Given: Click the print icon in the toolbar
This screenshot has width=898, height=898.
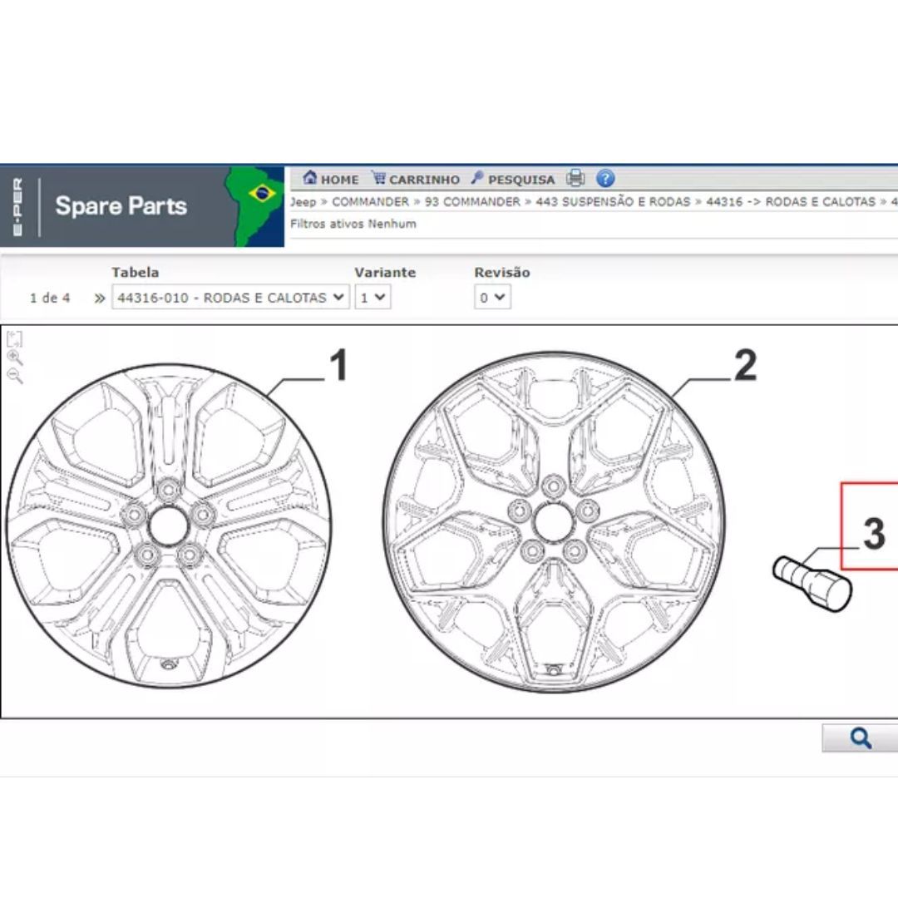Looking at the screenshot, I should (575, 178).
